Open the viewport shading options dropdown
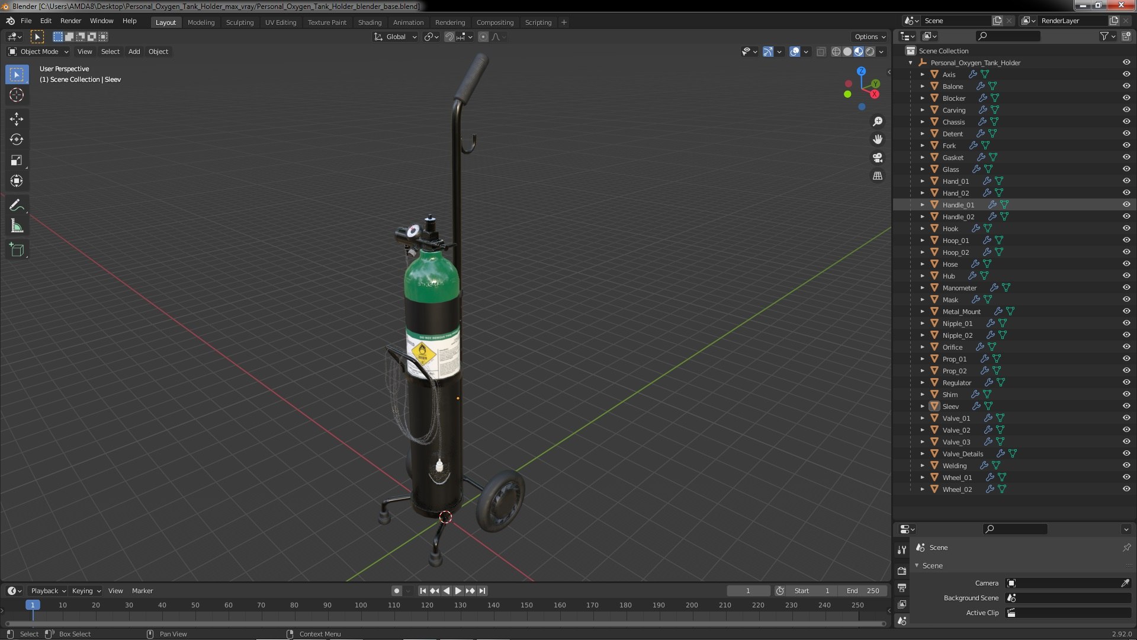 (x=882, y=52)
